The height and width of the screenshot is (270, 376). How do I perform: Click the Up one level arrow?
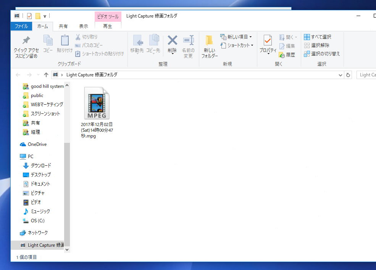46,75
